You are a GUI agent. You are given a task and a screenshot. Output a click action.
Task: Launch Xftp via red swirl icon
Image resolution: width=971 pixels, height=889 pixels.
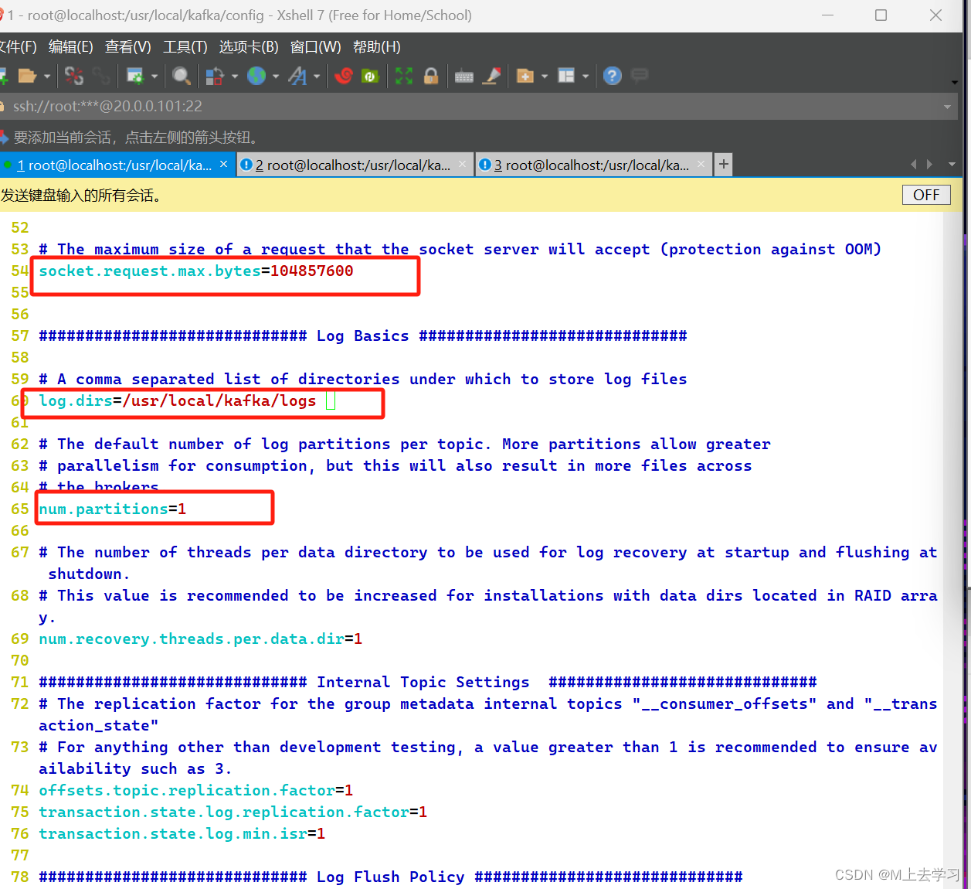click(345, 76)
